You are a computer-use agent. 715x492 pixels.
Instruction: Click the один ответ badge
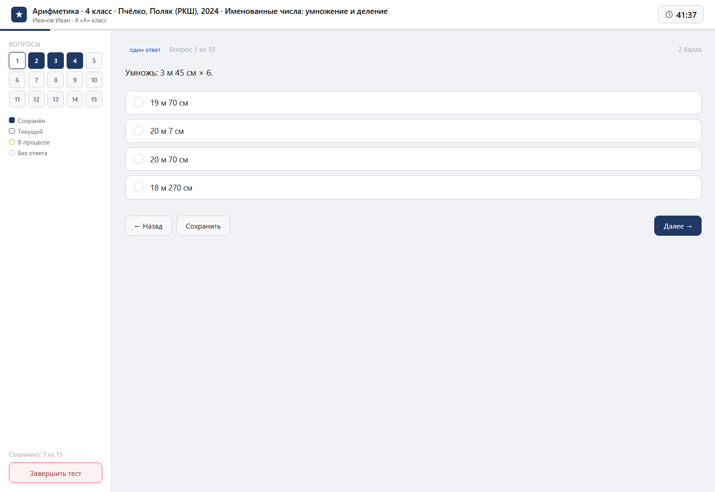tap(145, 50)
